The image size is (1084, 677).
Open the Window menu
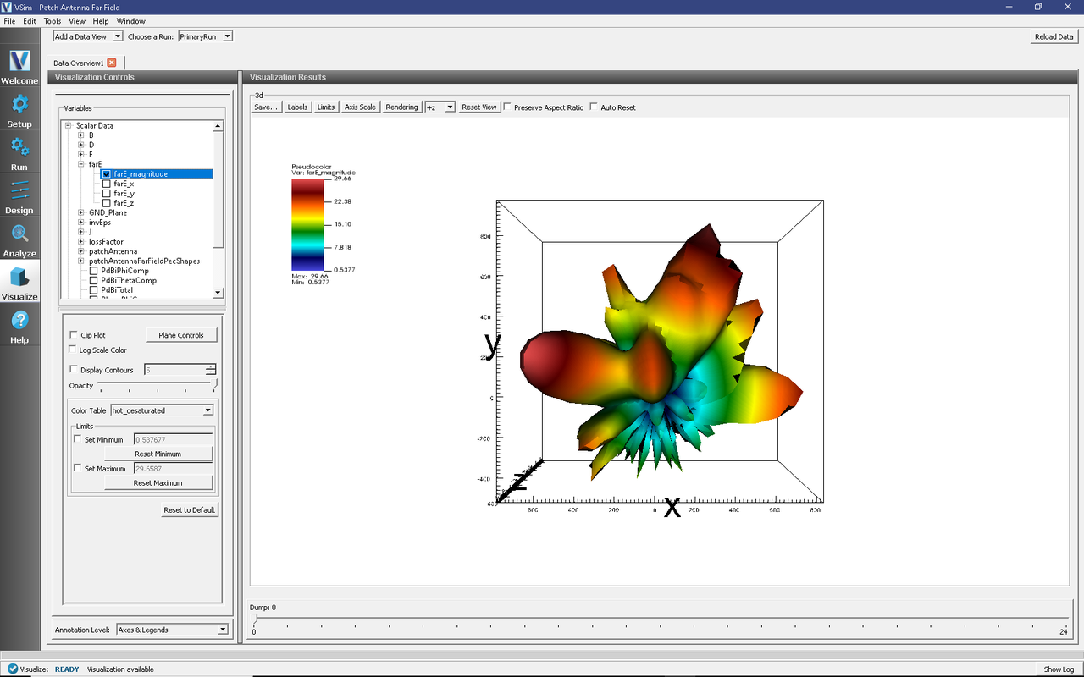(x=130, y=21)
